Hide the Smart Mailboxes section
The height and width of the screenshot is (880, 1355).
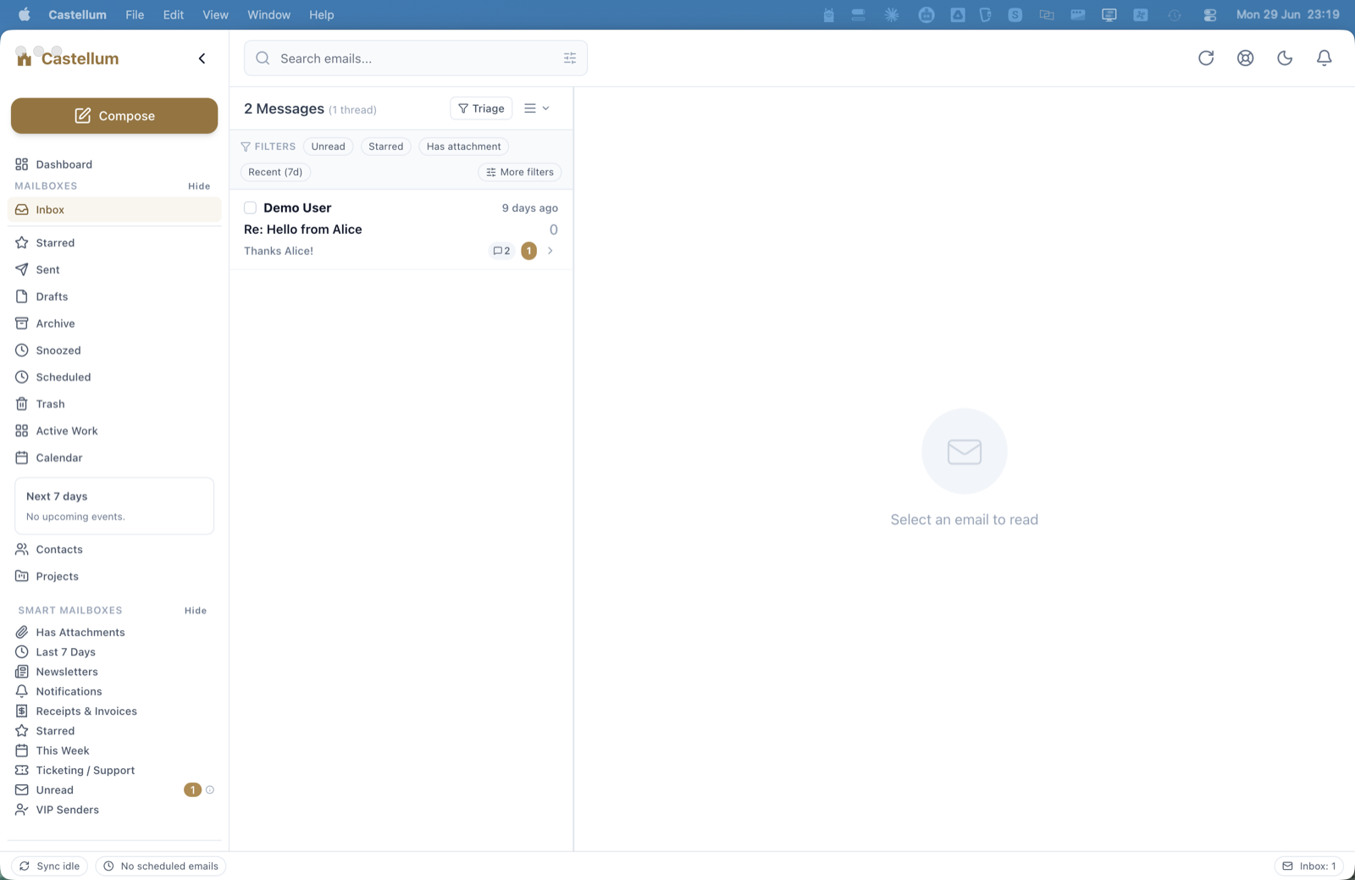(x=196, y=611)
